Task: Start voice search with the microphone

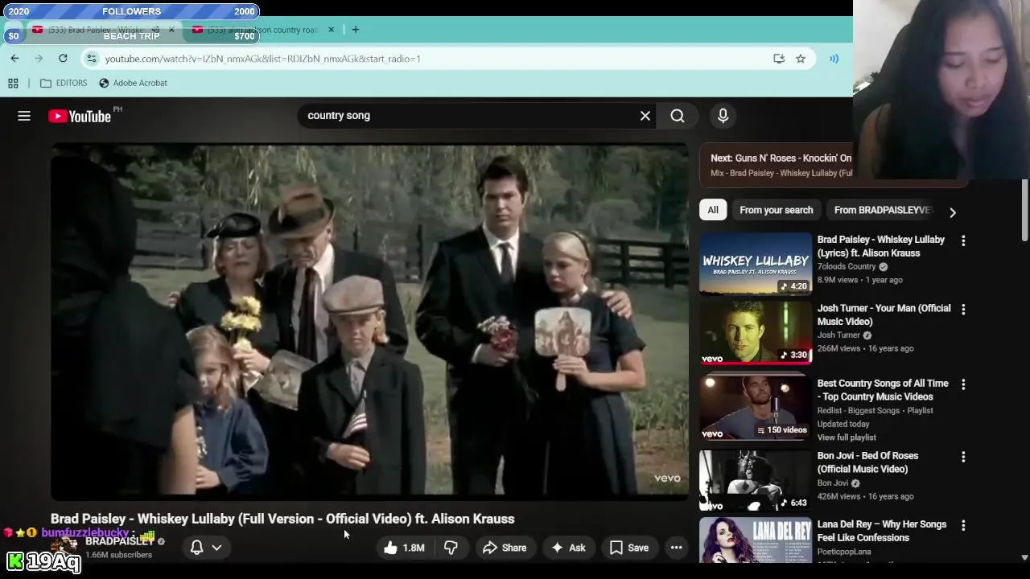Action: (723, 116)
